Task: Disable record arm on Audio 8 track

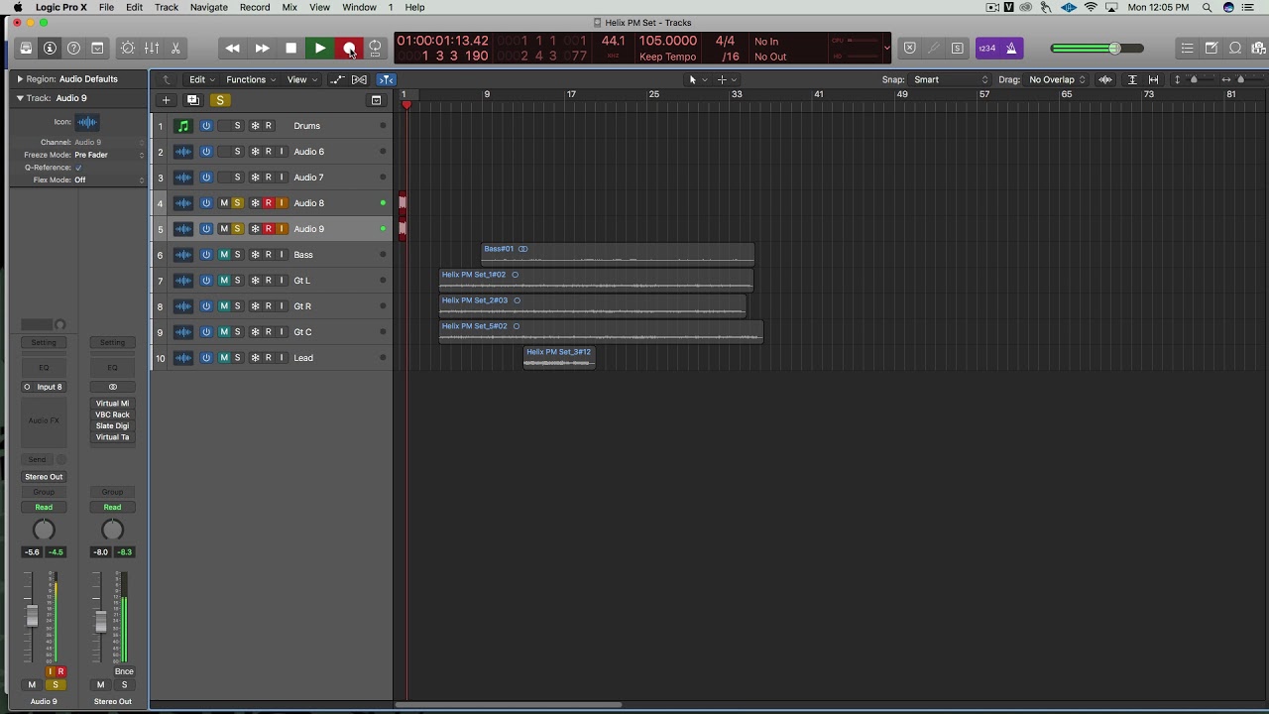Action: pos(268,203)
